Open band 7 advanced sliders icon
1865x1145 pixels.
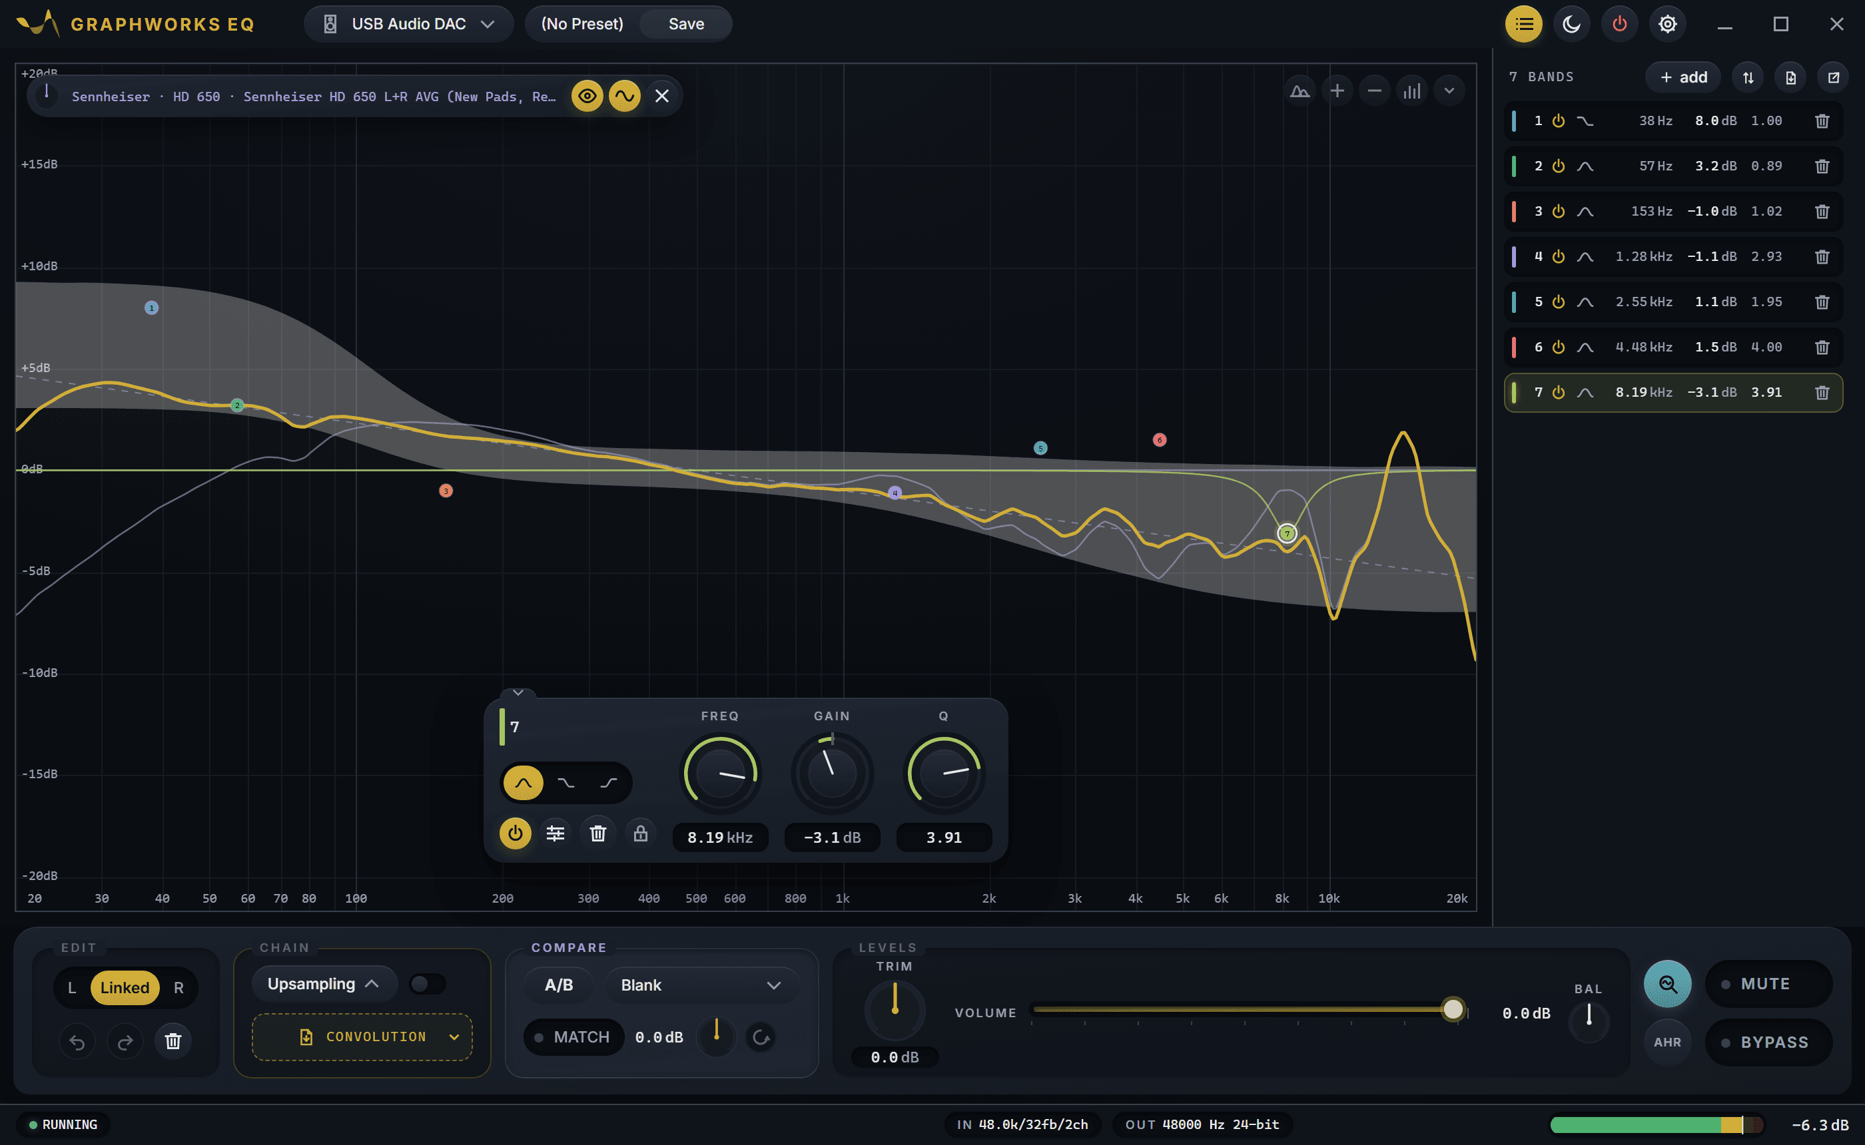click(556, 833)
